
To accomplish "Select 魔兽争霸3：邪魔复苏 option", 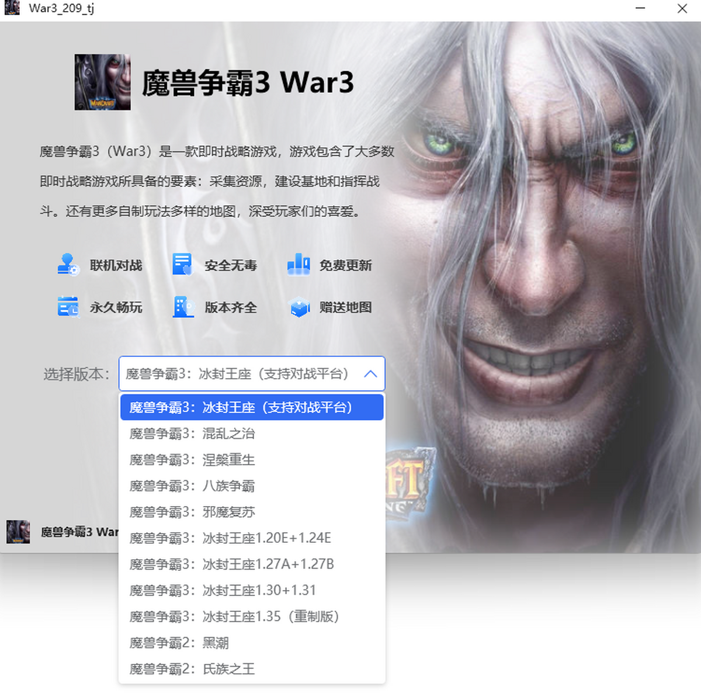I will click(x=252, y=512).
